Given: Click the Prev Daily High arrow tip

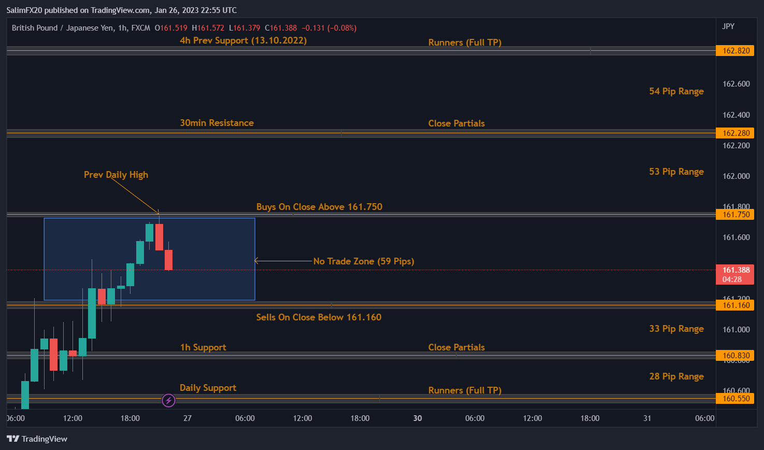Looking at the screenshot, I should click(x=158, y=213).
